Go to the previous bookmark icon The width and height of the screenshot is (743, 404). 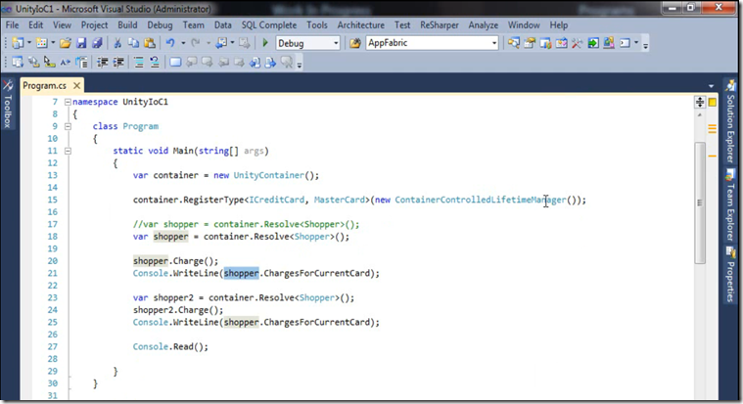192,62
